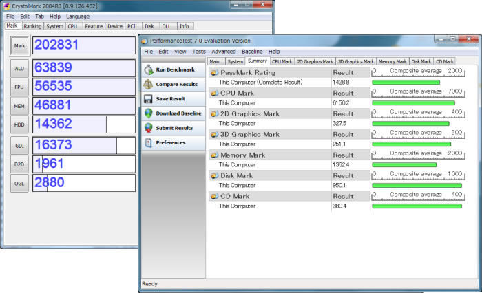Open the Advanced menu in PerformanceTest
The height and width of the screenshot is (293, 482).
[224, 52]
